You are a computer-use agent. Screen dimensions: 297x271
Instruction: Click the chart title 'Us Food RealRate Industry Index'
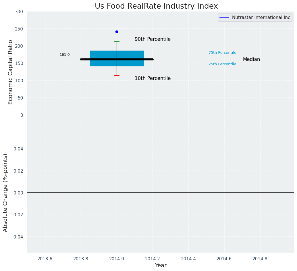[x=156, y=6]
